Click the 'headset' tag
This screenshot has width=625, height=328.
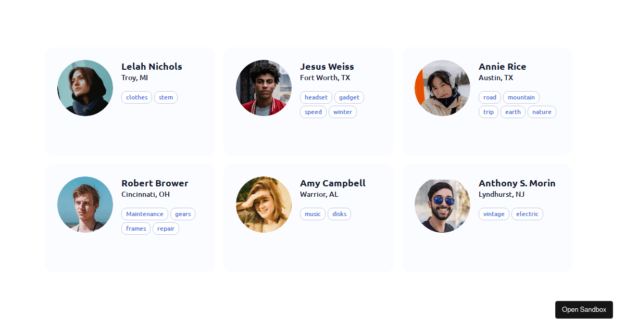point(316,97)
